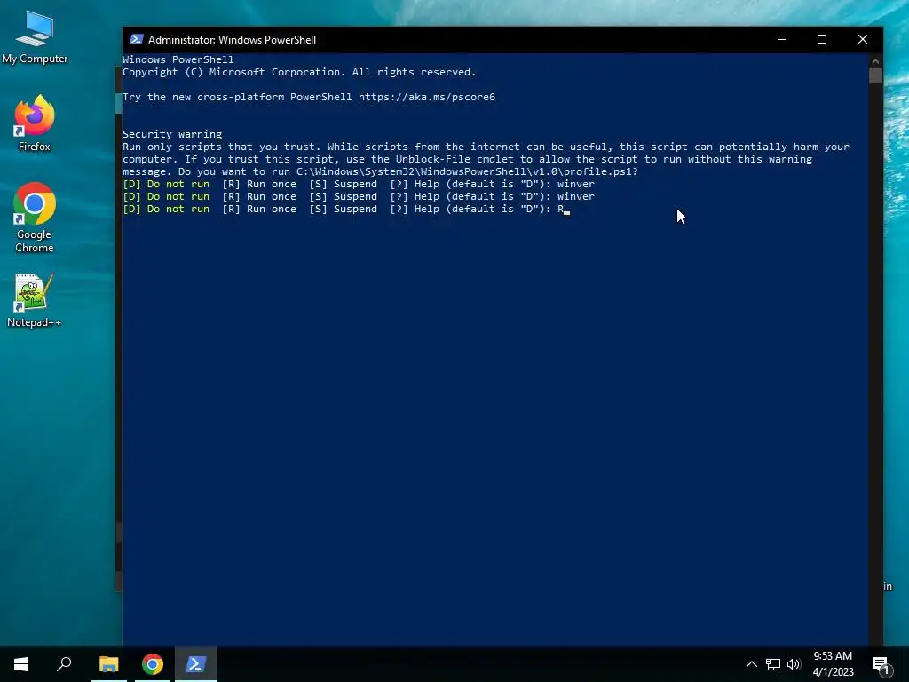Image resolution: width=909 pixels, height=682 pixels.
Task: Click PowerShell icon in window title bar
Action: pos(136,39)
